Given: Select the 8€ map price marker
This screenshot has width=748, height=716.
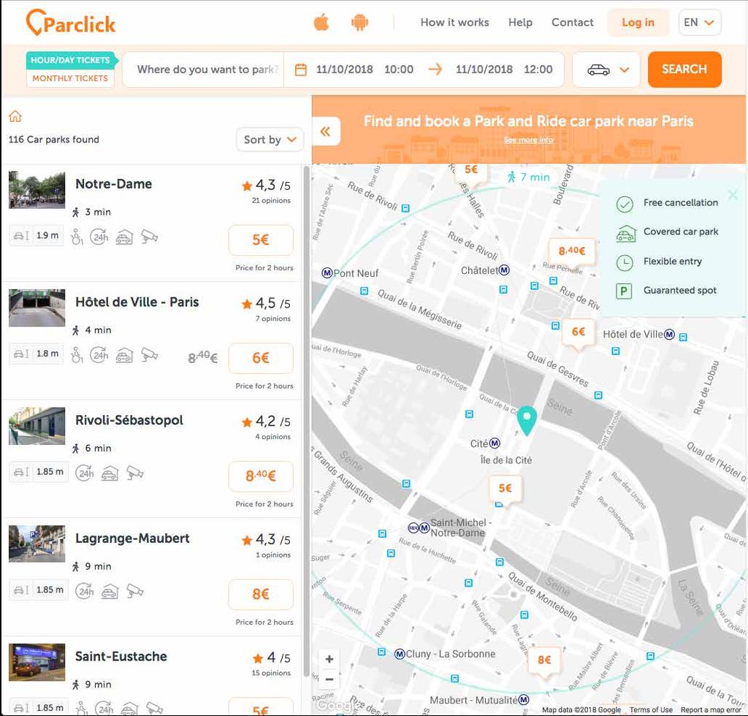Looking at the screenshot, I should (x=544, y=661).
